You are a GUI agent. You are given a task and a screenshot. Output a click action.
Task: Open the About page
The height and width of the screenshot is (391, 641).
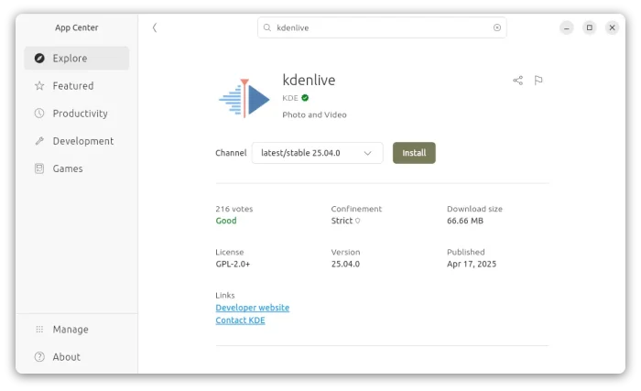(76, 357)
